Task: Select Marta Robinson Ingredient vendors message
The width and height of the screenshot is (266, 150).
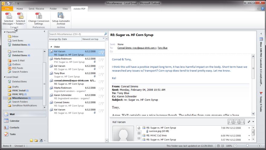Action: pyautogui.click(x=77, y=89)
